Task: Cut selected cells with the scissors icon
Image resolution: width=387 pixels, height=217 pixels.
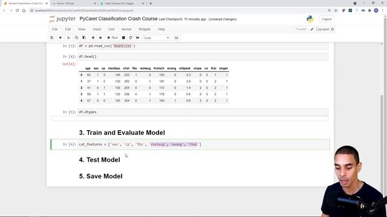Action: (x=69, y=37)
